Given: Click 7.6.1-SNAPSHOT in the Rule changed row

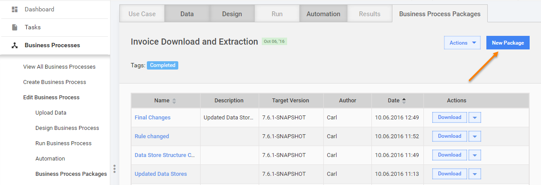Looking at the screenshot, I should (x=284, y=136).
